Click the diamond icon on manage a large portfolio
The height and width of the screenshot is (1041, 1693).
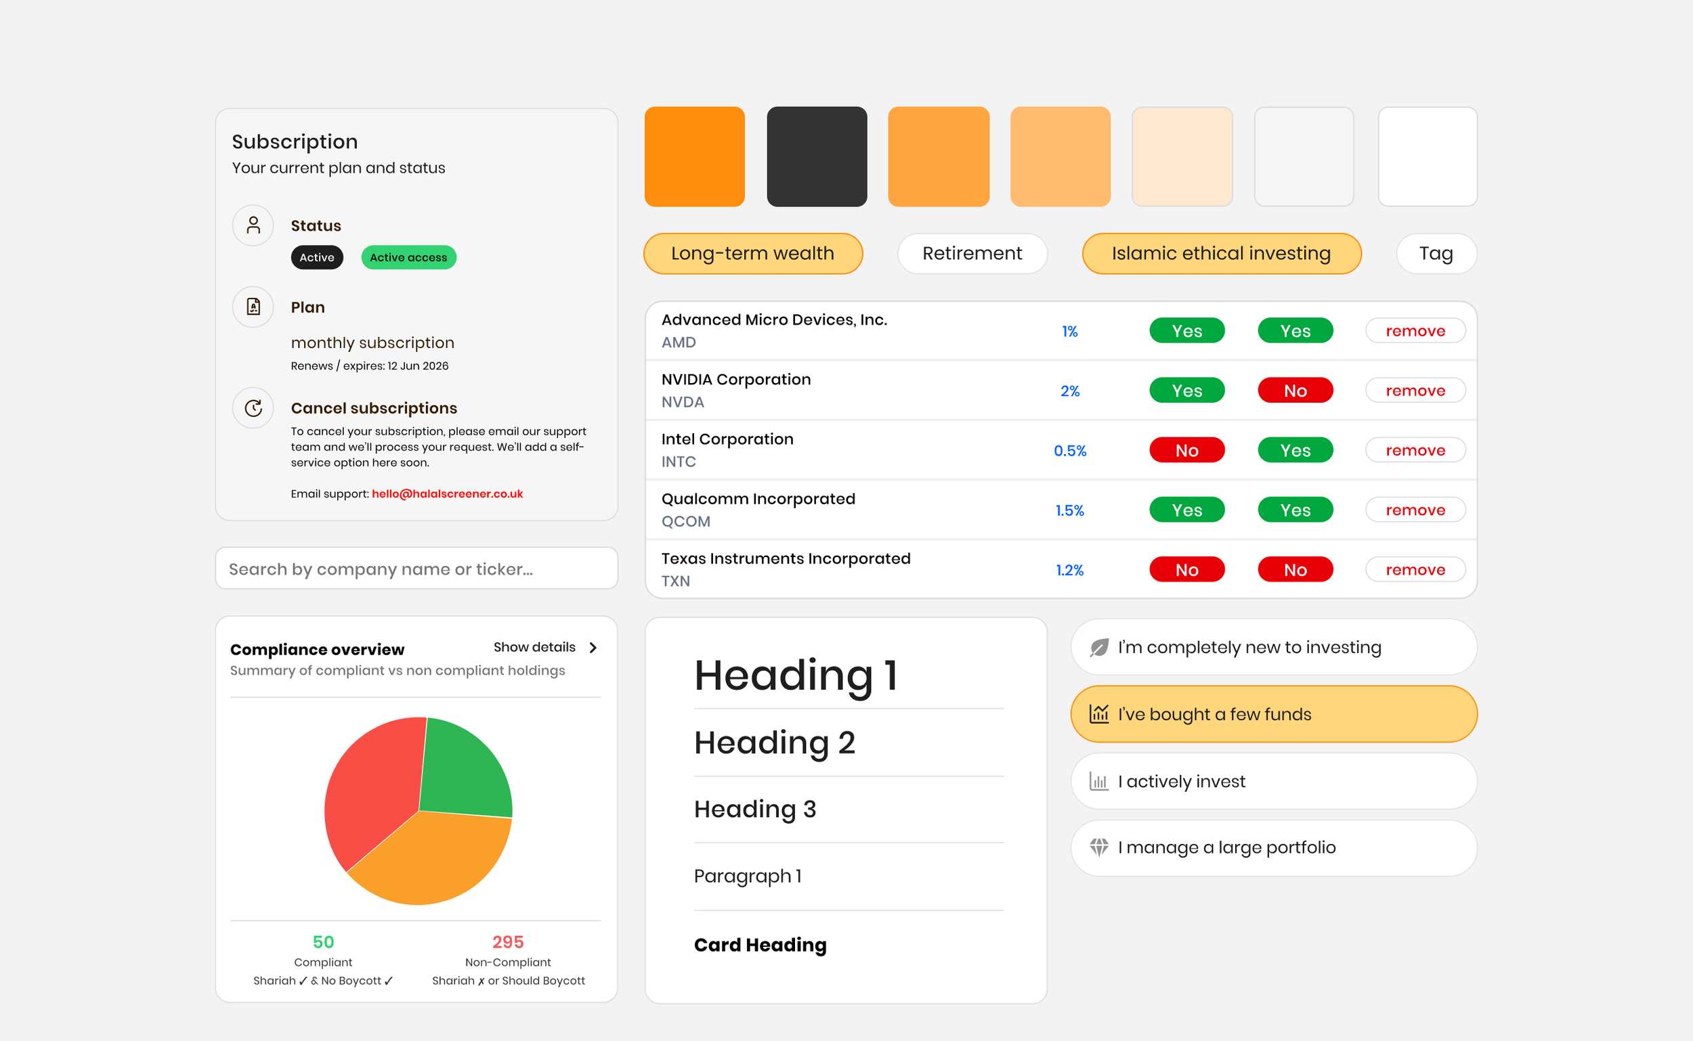(x=1099, y=847)
